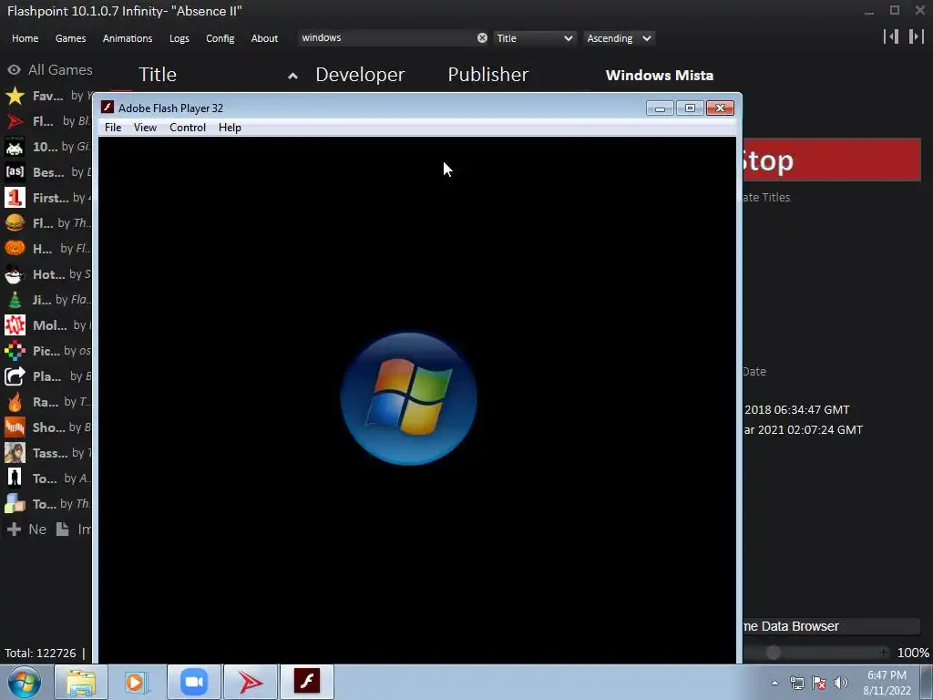Screen dimensions: 933x700
Task: Open the To blocks playlist icon
Action: pyautogui.click(x=15, y=504)
